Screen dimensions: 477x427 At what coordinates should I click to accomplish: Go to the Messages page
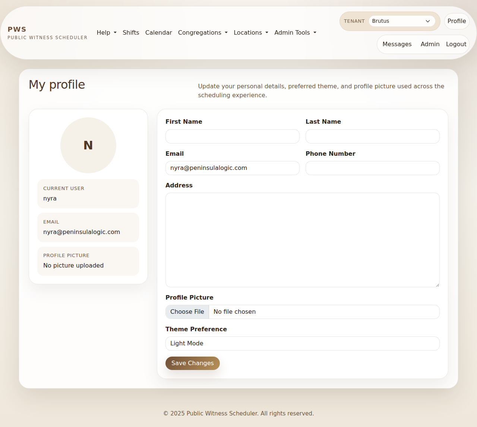(397, 44)
